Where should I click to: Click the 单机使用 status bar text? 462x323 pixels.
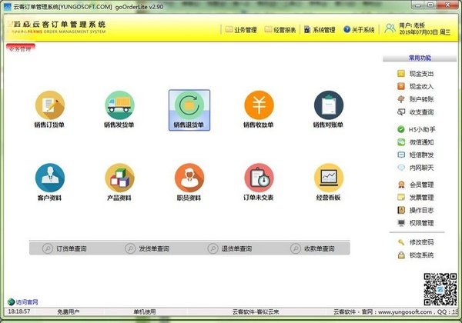pyautogui.click(x=145, y=311)
